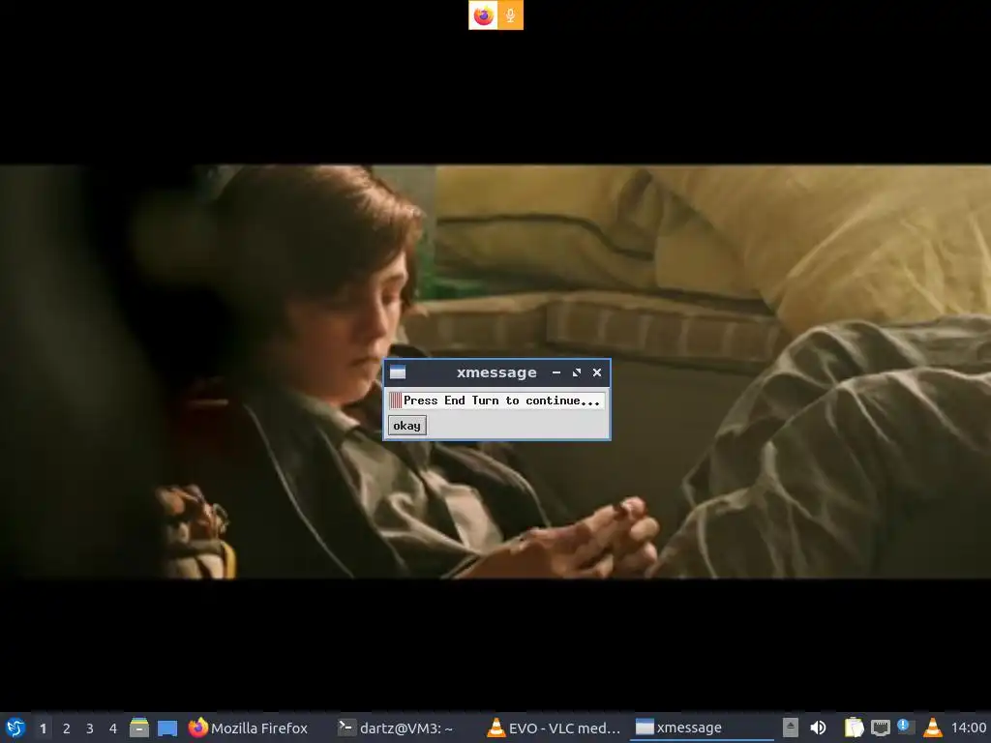Open the file manager from the taskbar

click(x=139, y=728)
